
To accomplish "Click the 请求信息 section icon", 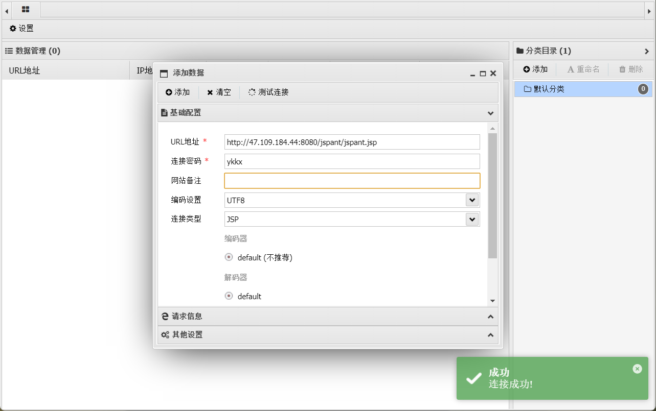I will tap(165, 317).
